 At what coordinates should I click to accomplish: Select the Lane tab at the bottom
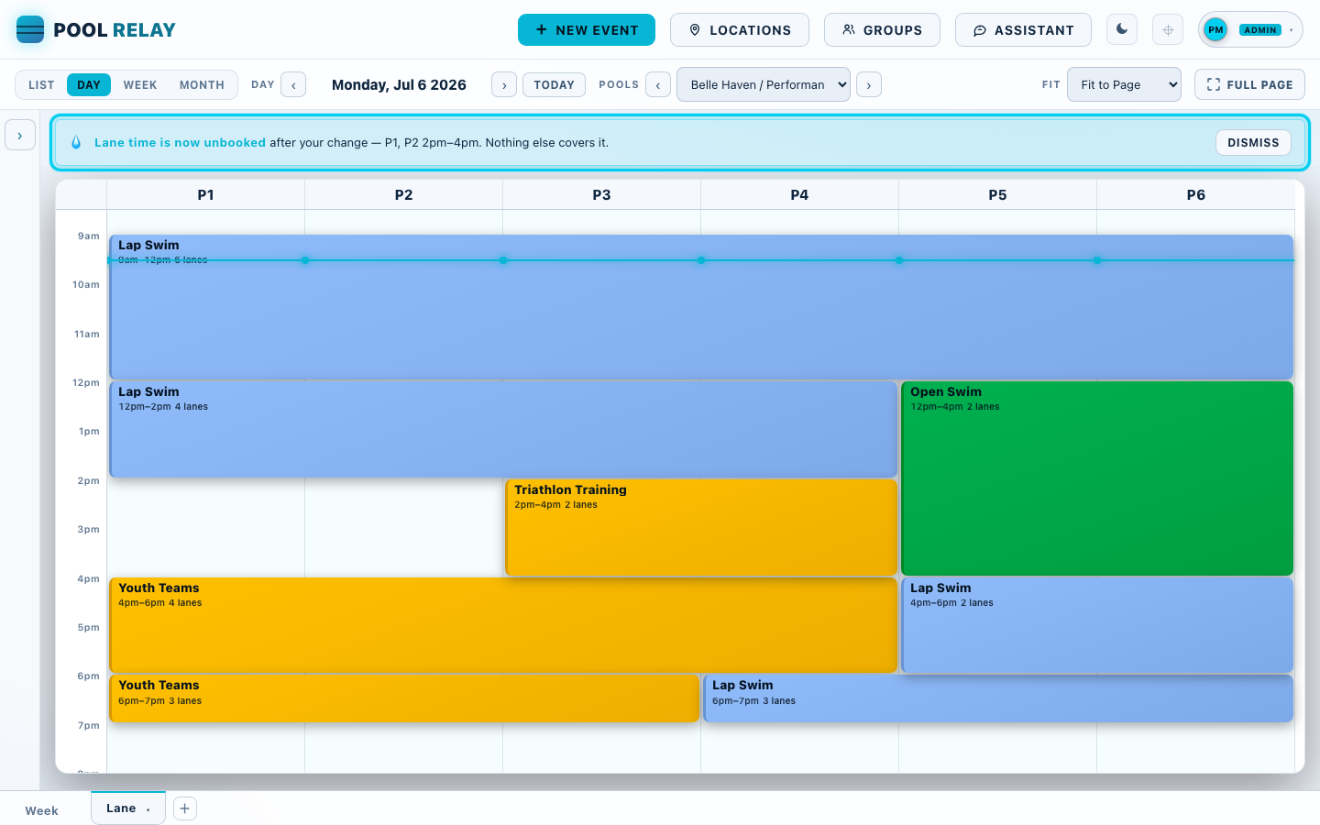128,808
